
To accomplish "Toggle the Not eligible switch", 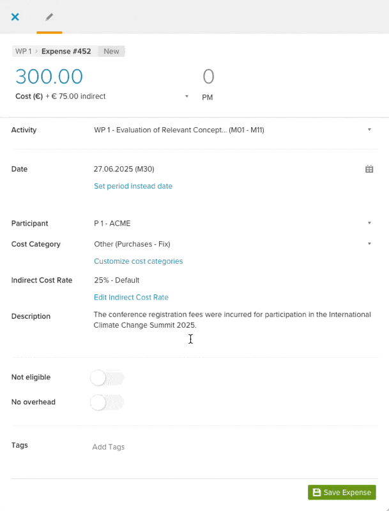I will [x=107, y=378].
